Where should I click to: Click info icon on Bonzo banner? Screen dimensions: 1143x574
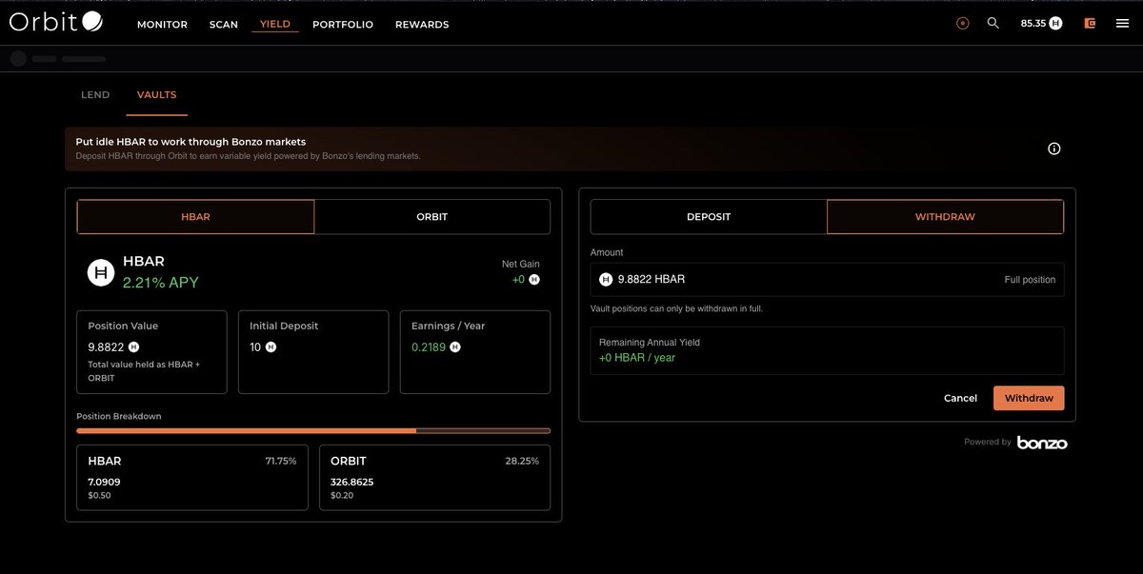[1053, 148]
